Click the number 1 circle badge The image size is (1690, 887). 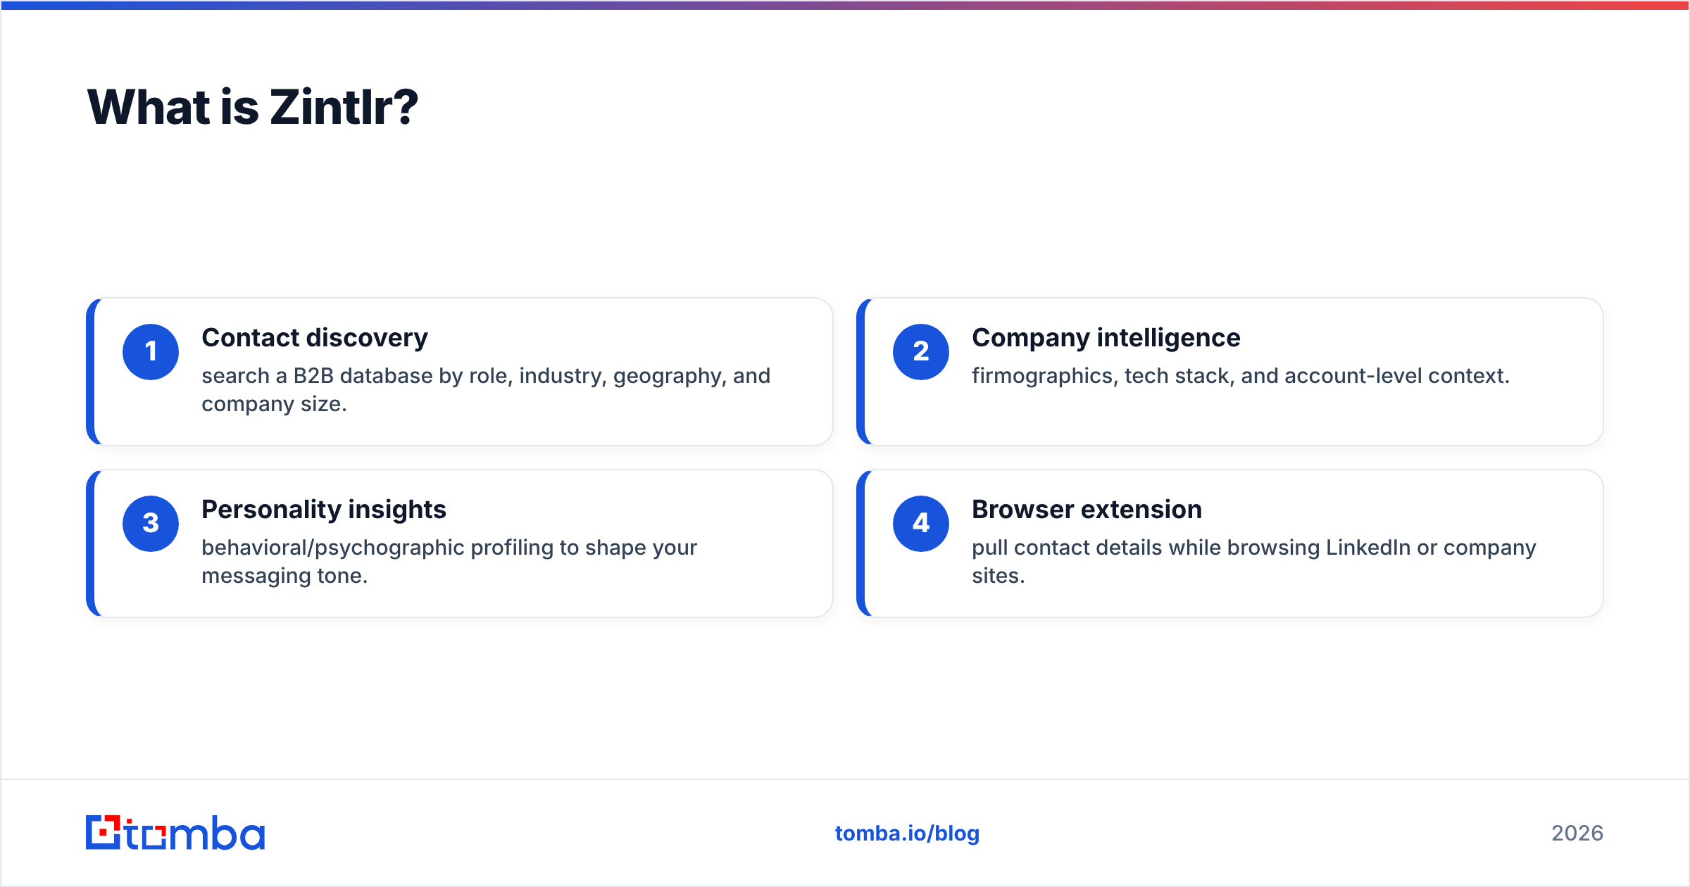click(151, 352)
